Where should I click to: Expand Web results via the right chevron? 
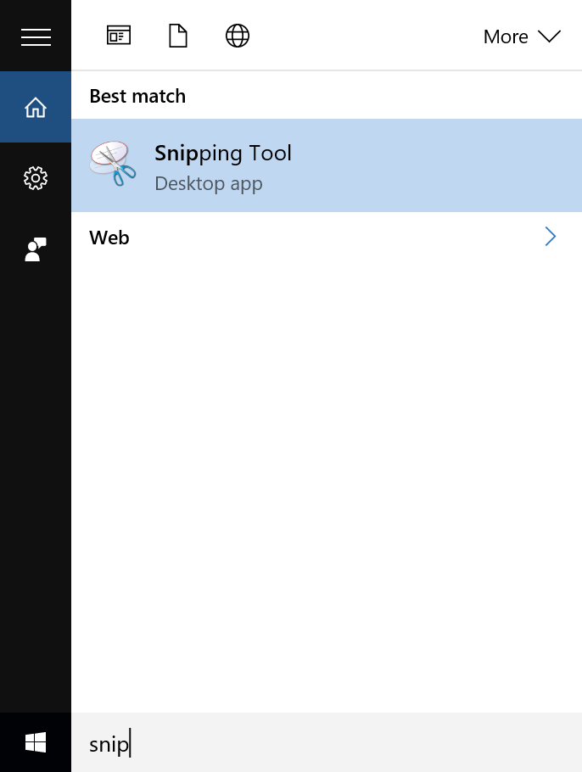pos(550,237)
